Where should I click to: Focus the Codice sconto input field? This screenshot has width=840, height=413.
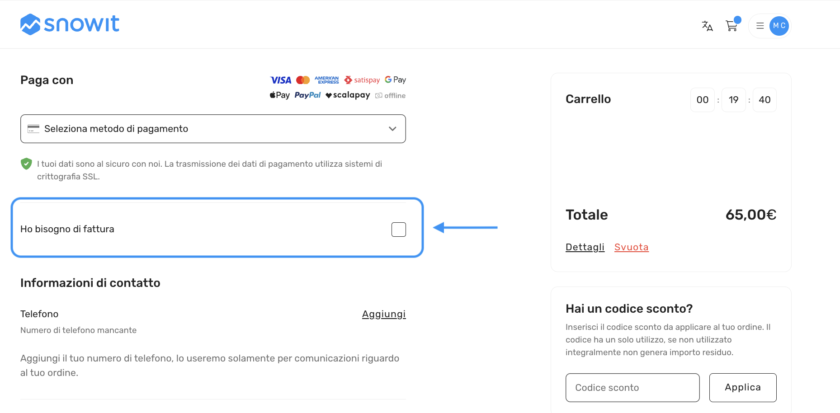click(632, 388)
